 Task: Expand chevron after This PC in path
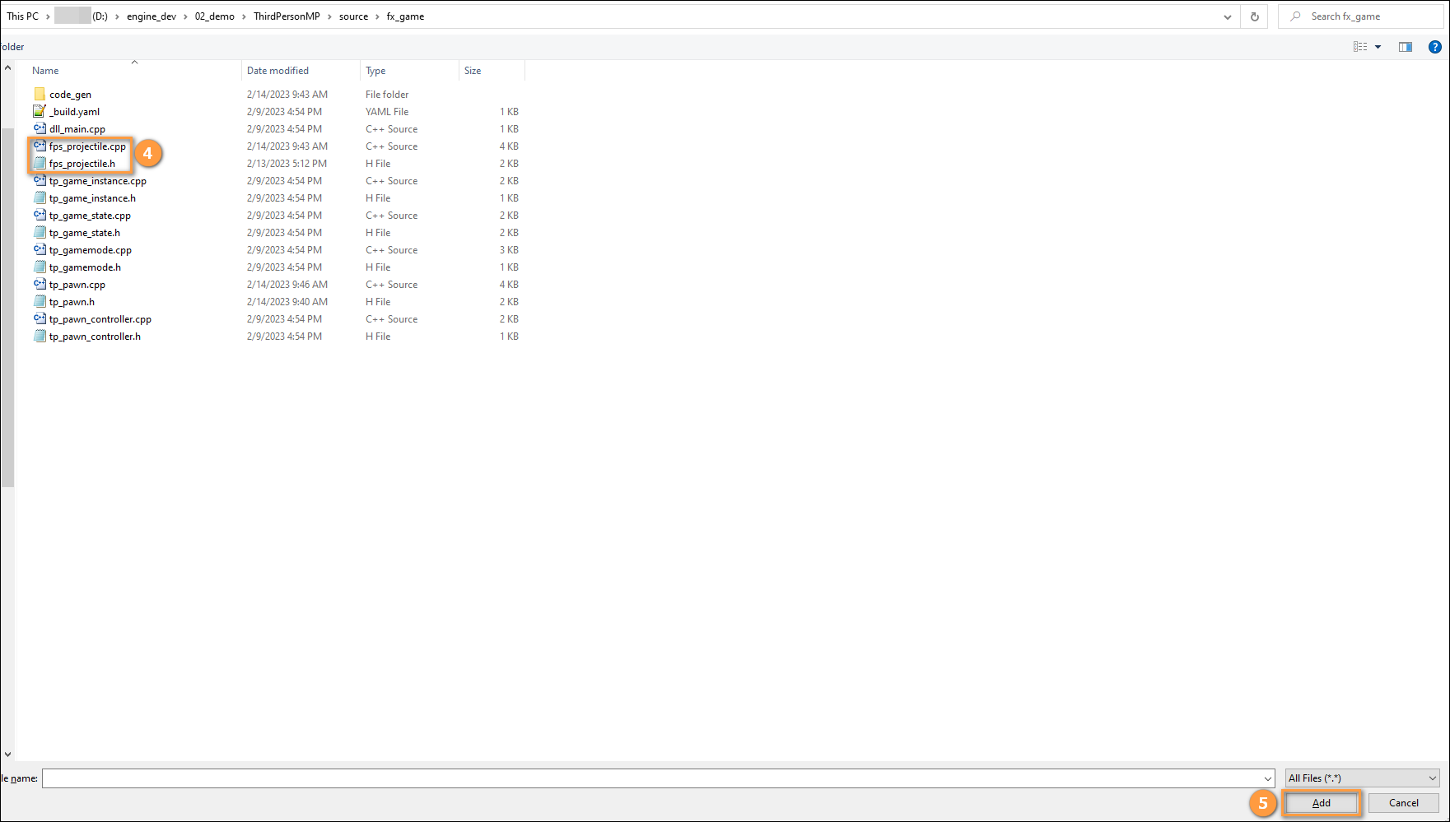coord(48,16)
